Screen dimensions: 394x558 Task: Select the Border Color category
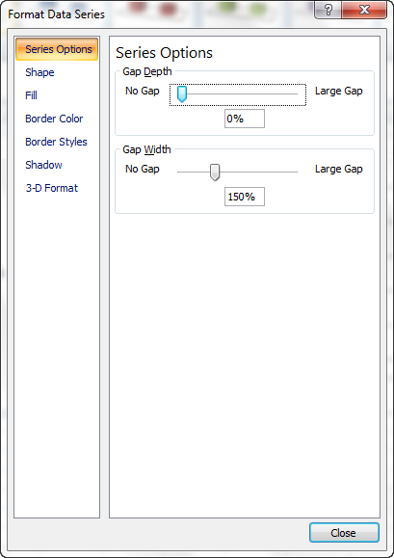coord(54,119)
